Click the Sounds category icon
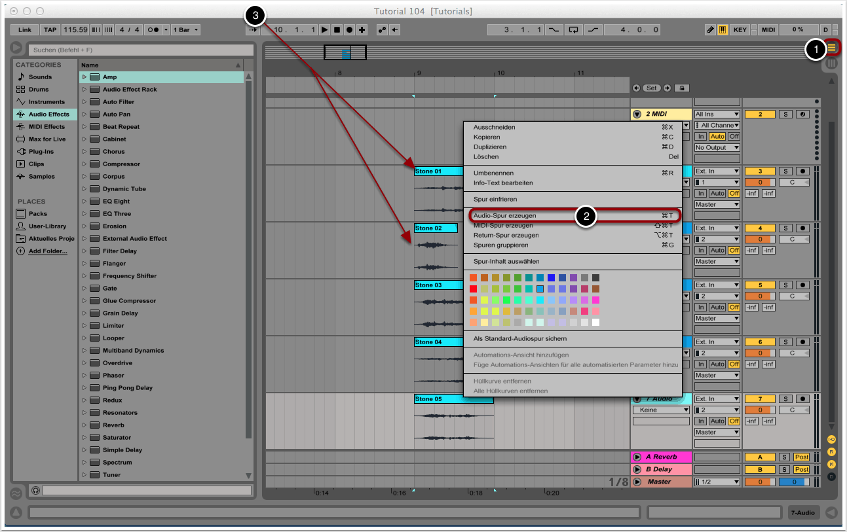The width and height of the screenshot is (847, 532). [x=21, y=77]
